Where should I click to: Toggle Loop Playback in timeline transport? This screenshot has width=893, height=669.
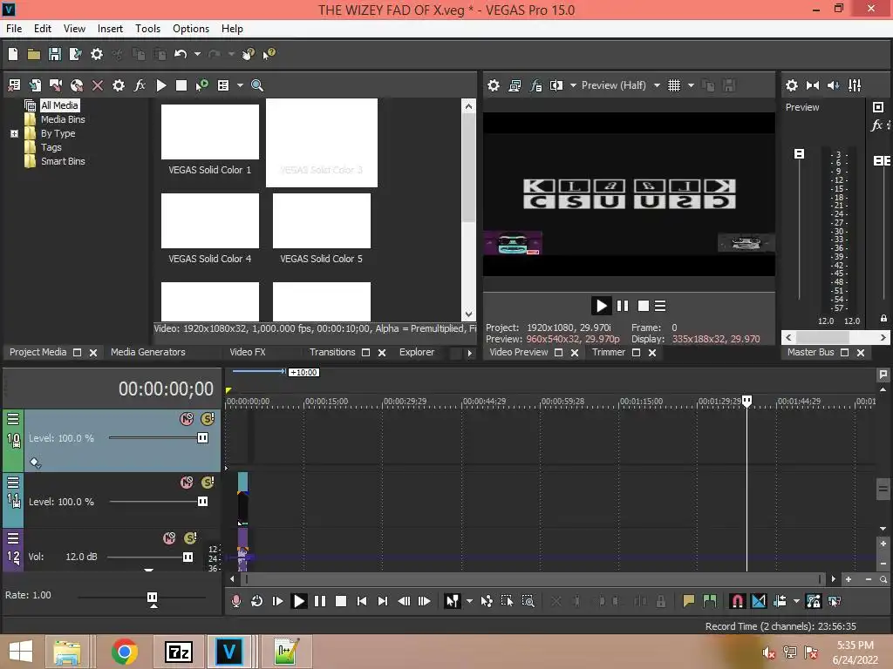(x=256, y=601)
